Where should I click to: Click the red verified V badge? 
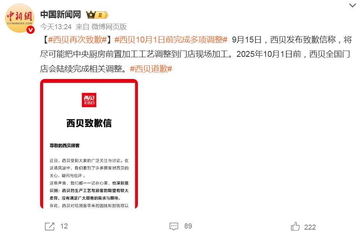point(30,30)
